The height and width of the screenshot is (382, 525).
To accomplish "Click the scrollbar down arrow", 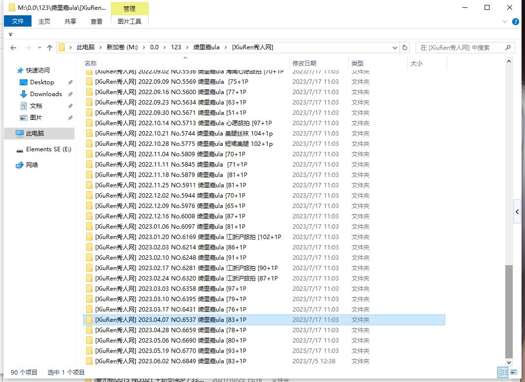I will pyautogui.click(x=509, y=362).
